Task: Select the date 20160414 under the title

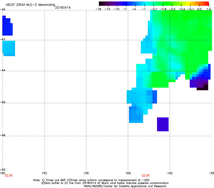Action: coord(63,8)
